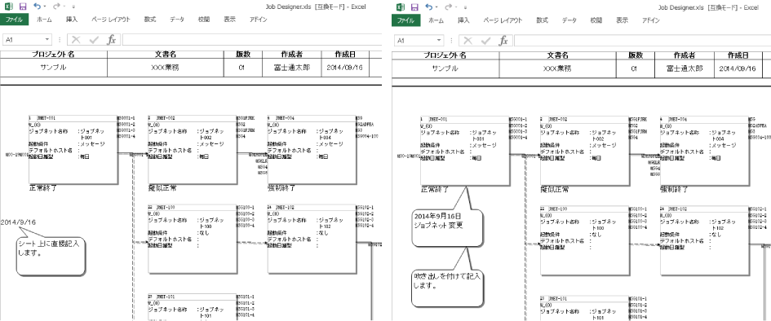Click into the formula bar of right window
The image size is (771, 321).
pos(642,40)
